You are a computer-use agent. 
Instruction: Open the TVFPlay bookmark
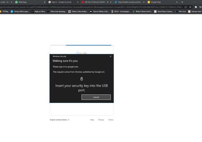click(x=4, y=11)
